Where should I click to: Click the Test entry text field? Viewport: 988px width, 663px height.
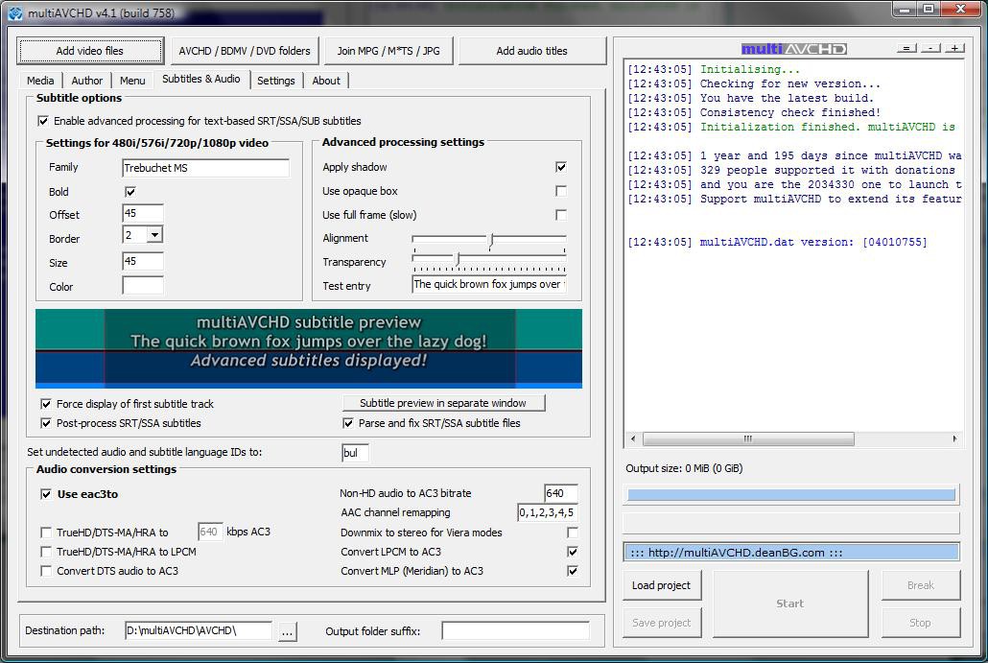[x=489, y=284]
